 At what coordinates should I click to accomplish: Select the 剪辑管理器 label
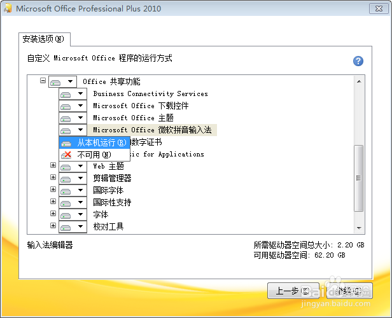112,178
